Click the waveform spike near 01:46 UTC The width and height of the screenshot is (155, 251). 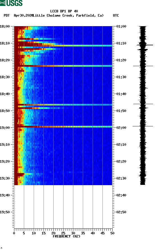click(143, 104)
